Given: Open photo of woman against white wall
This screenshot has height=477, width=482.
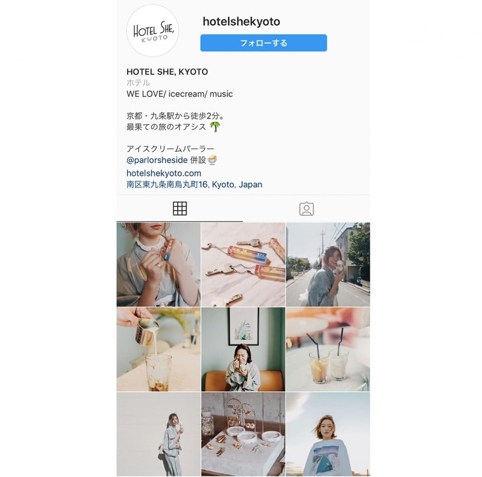Looking at the screenshot, I should [x=158, y=434].
